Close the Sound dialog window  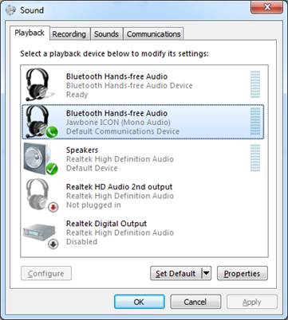(266, 7)
